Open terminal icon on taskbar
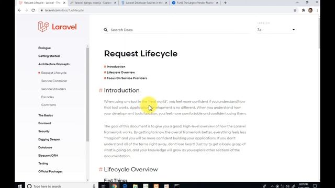 coord(177,186)
